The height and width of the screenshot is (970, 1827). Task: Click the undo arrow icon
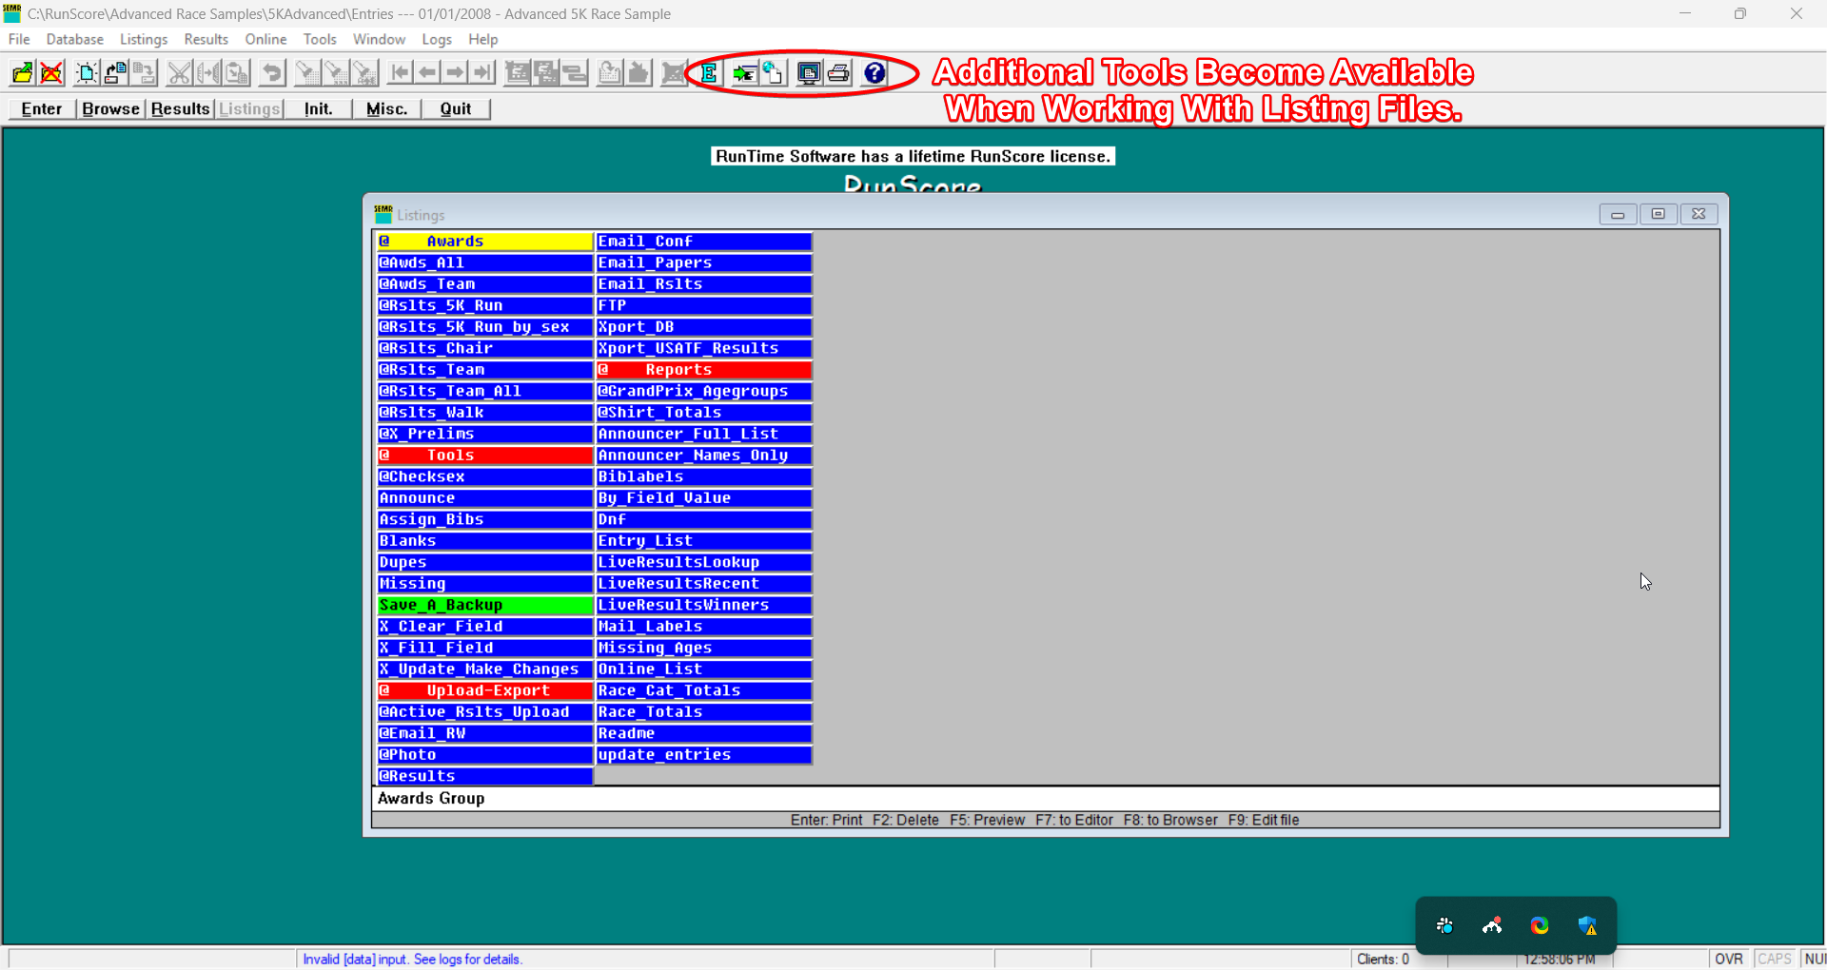point(272,72)
